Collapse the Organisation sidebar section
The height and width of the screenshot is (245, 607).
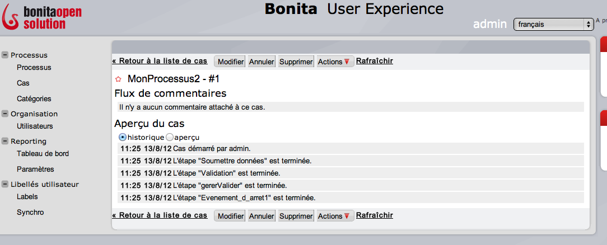tap(5, 114)
